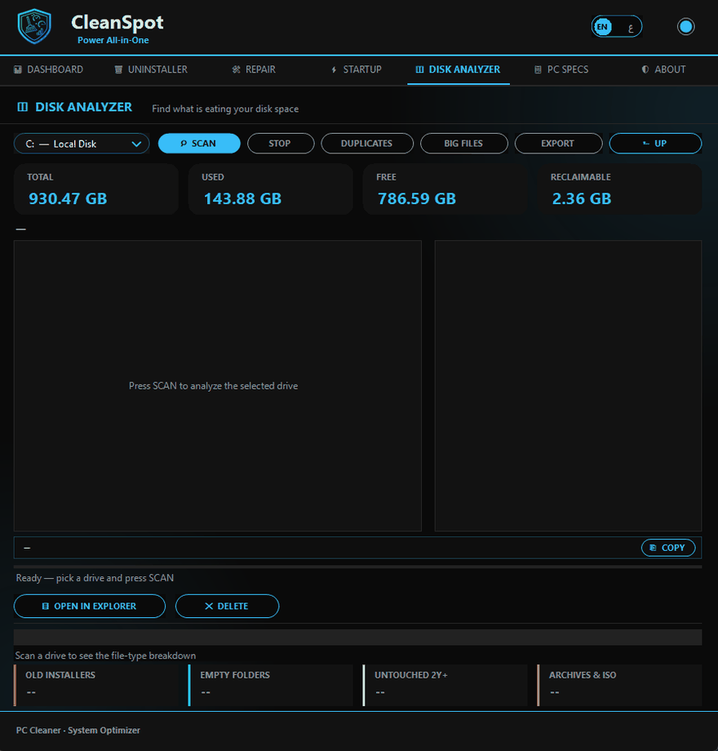The image size is (718, 751).
Task: Select the Disk Analyzer tab
Action: pos(458,69)
